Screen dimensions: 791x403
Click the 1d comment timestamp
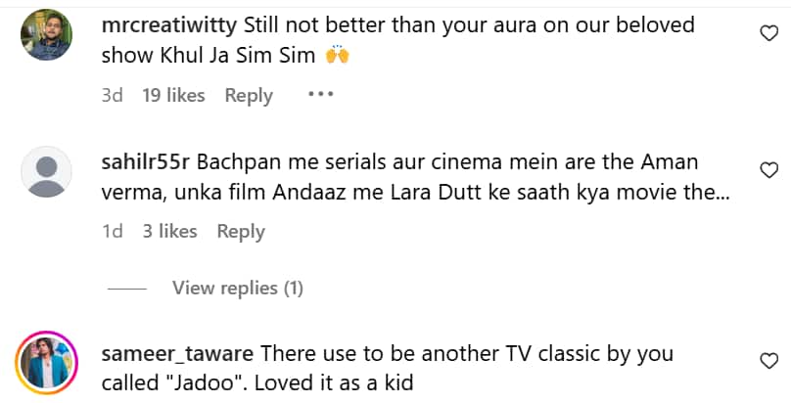pos(112,231)
